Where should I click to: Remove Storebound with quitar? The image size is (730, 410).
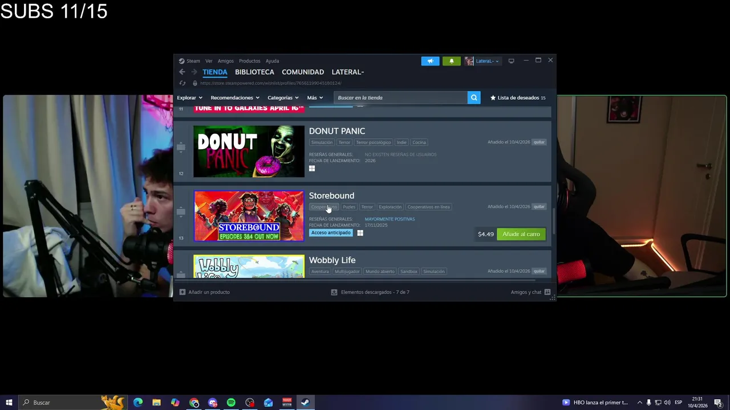coord(539,207)
